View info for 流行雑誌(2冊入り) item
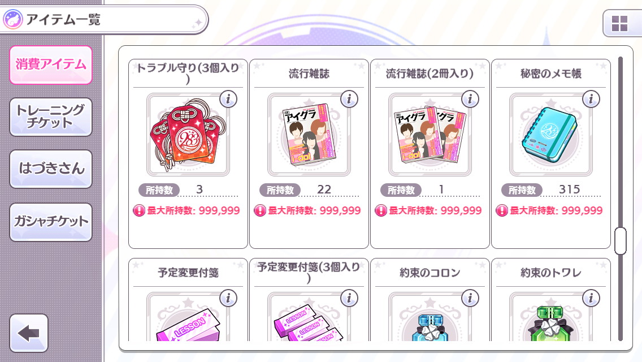 point(470,99)
